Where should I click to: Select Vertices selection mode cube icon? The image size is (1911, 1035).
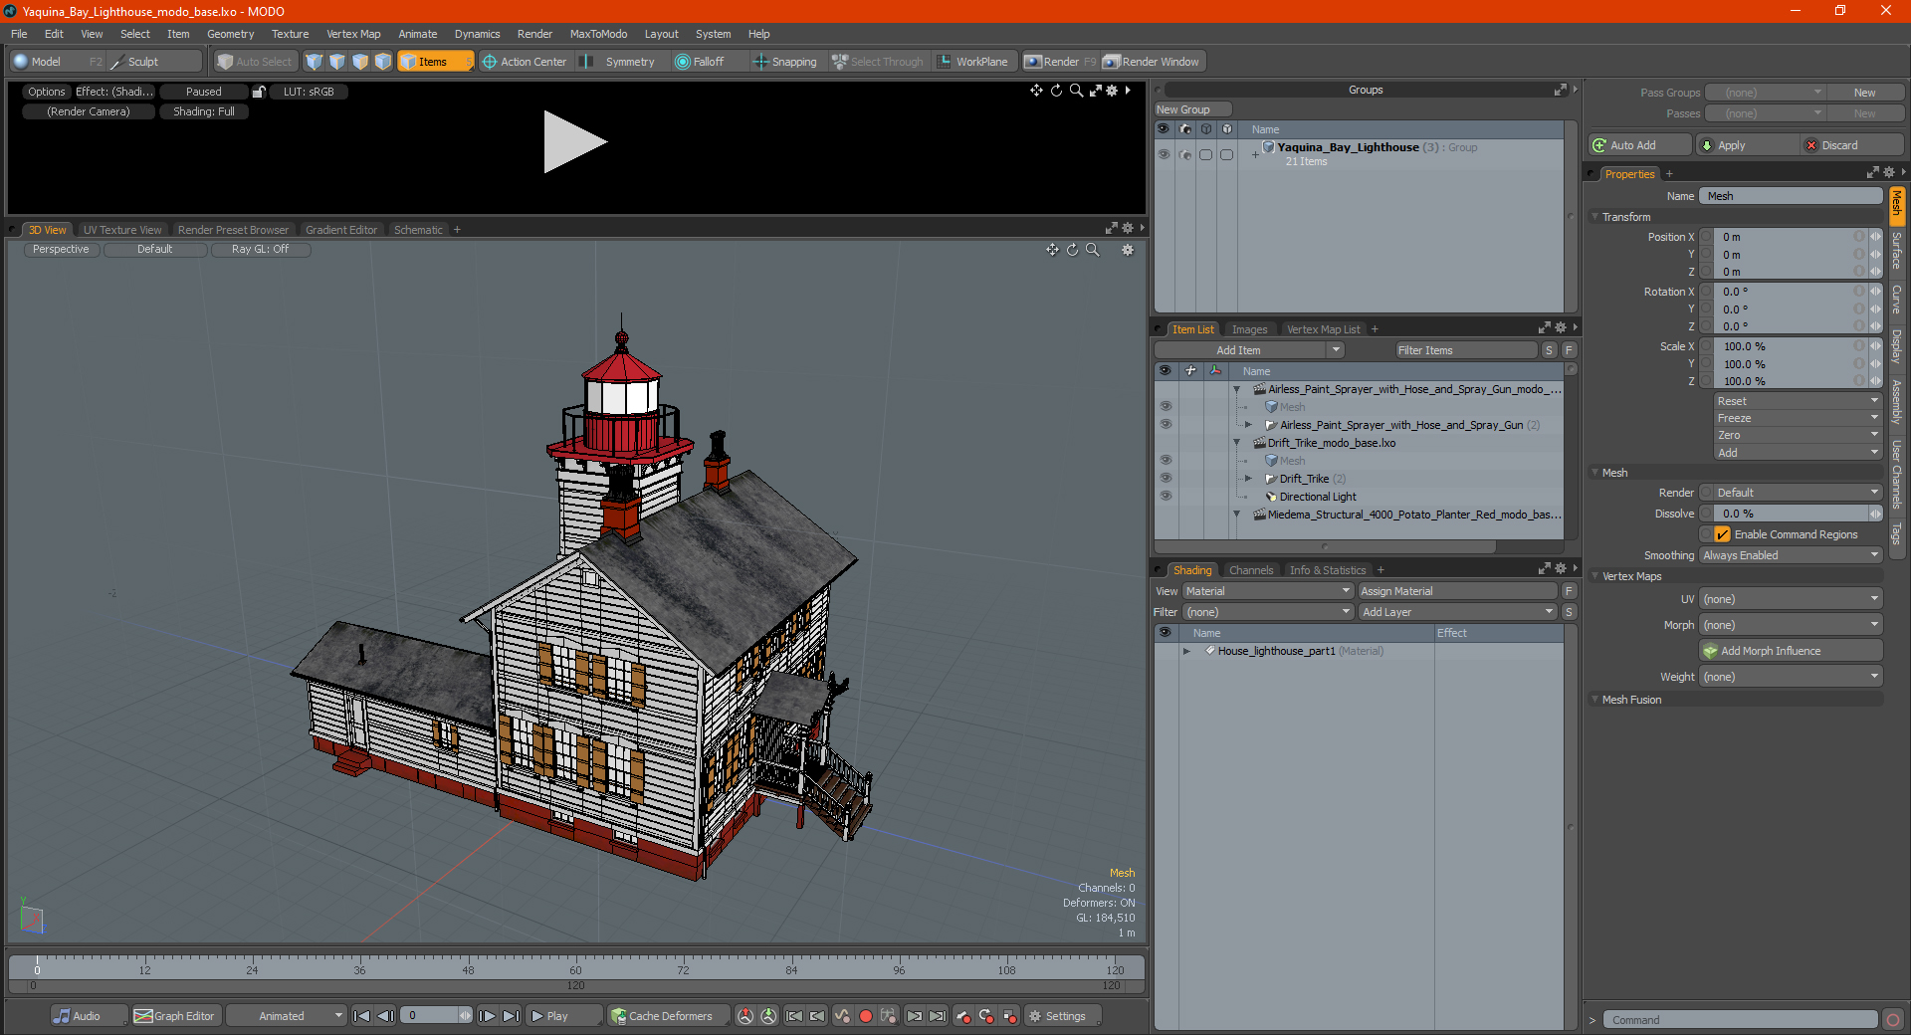(315, 62)
